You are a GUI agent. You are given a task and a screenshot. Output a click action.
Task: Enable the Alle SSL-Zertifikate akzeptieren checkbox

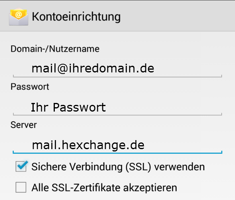[21, 187]
